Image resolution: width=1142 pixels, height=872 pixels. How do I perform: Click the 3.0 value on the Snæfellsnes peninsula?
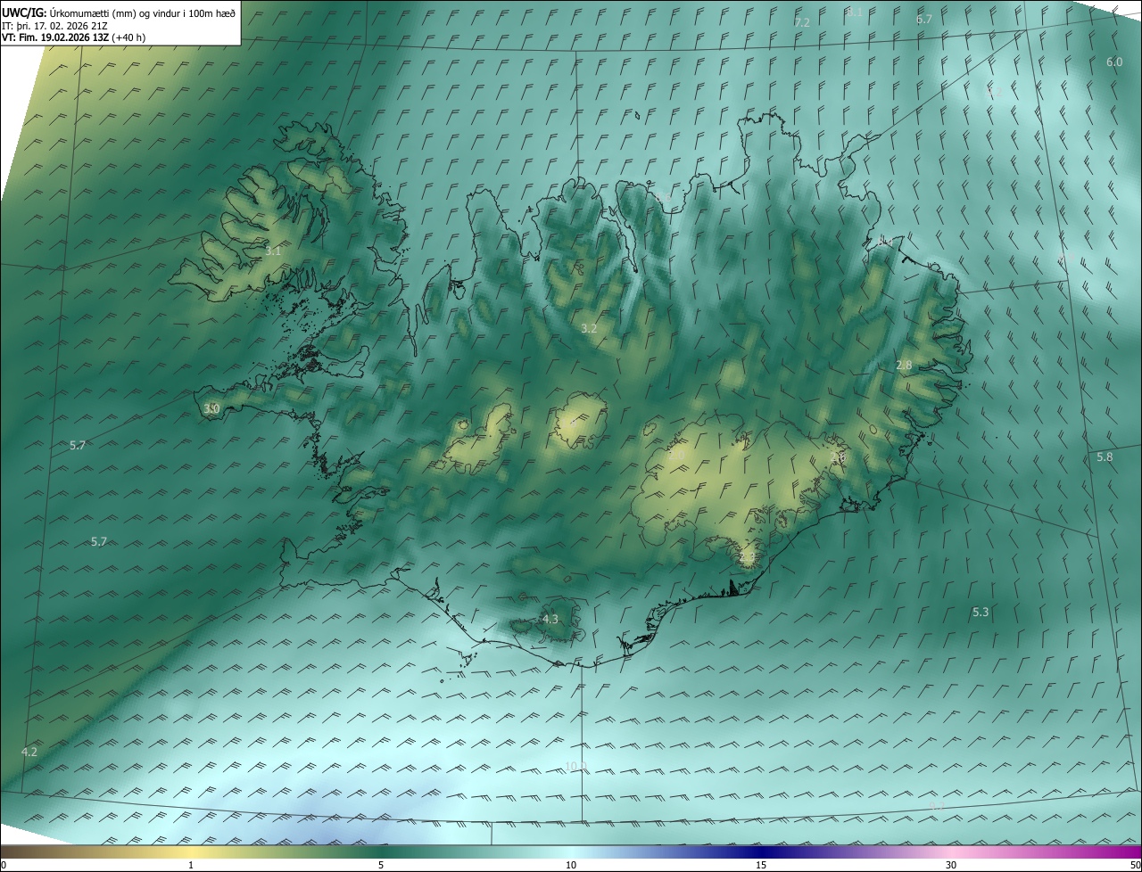211,409
